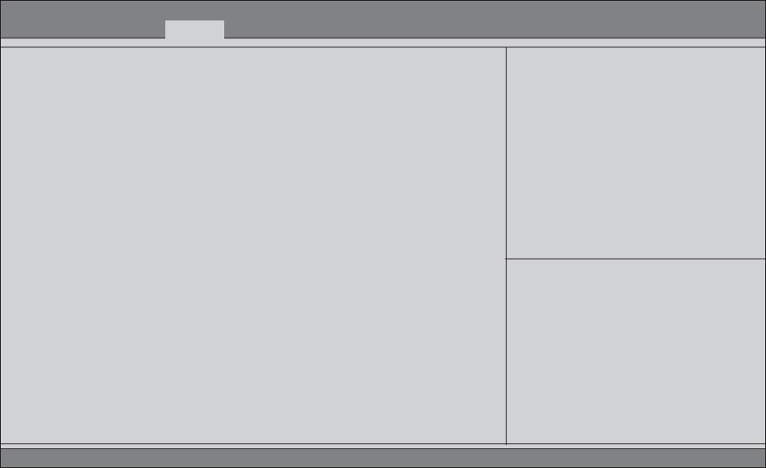The width and height of the screenshot is (766, 468).
Task: Click the thin light strip below the header
Action: pos(382,43)
